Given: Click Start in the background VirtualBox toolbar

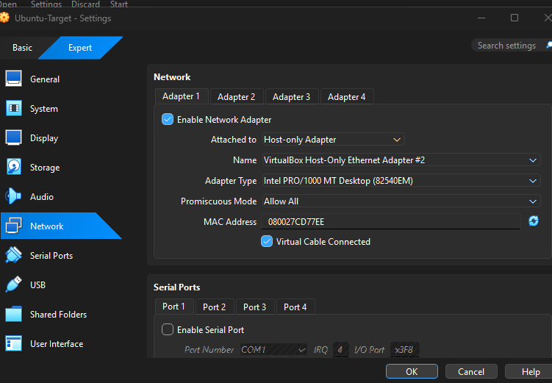Looking at the screenshot, I should (119, 4).
